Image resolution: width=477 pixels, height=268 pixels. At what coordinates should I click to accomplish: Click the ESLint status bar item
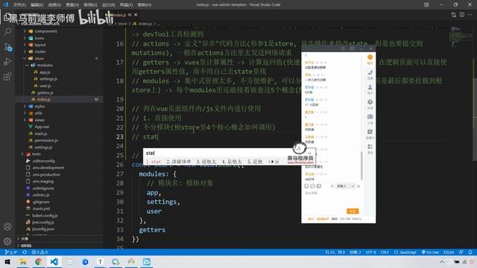point(449,252)
